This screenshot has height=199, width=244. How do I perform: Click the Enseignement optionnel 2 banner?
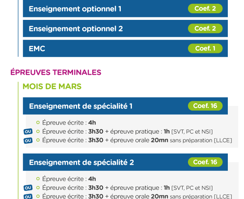(125, 29)
